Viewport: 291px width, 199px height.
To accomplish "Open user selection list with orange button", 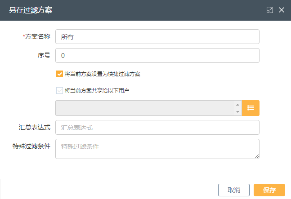I will click(x=251, y=108).
